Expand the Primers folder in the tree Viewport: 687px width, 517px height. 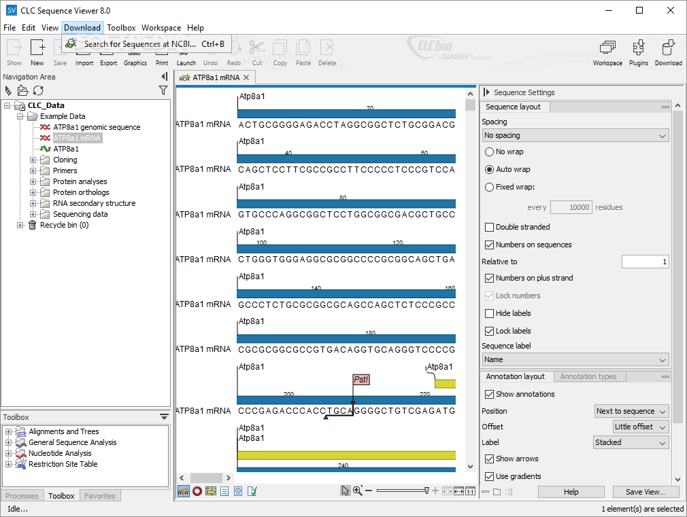coord(33,171)
